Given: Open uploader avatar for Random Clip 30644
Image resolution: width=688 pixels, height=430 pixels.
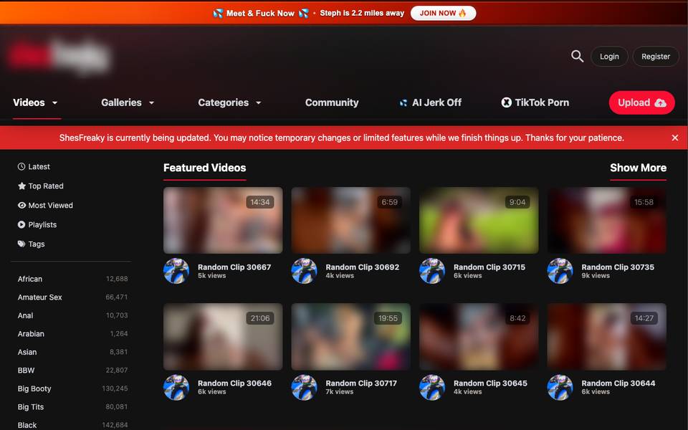Looking at the screenshot, I should [560, 387].
